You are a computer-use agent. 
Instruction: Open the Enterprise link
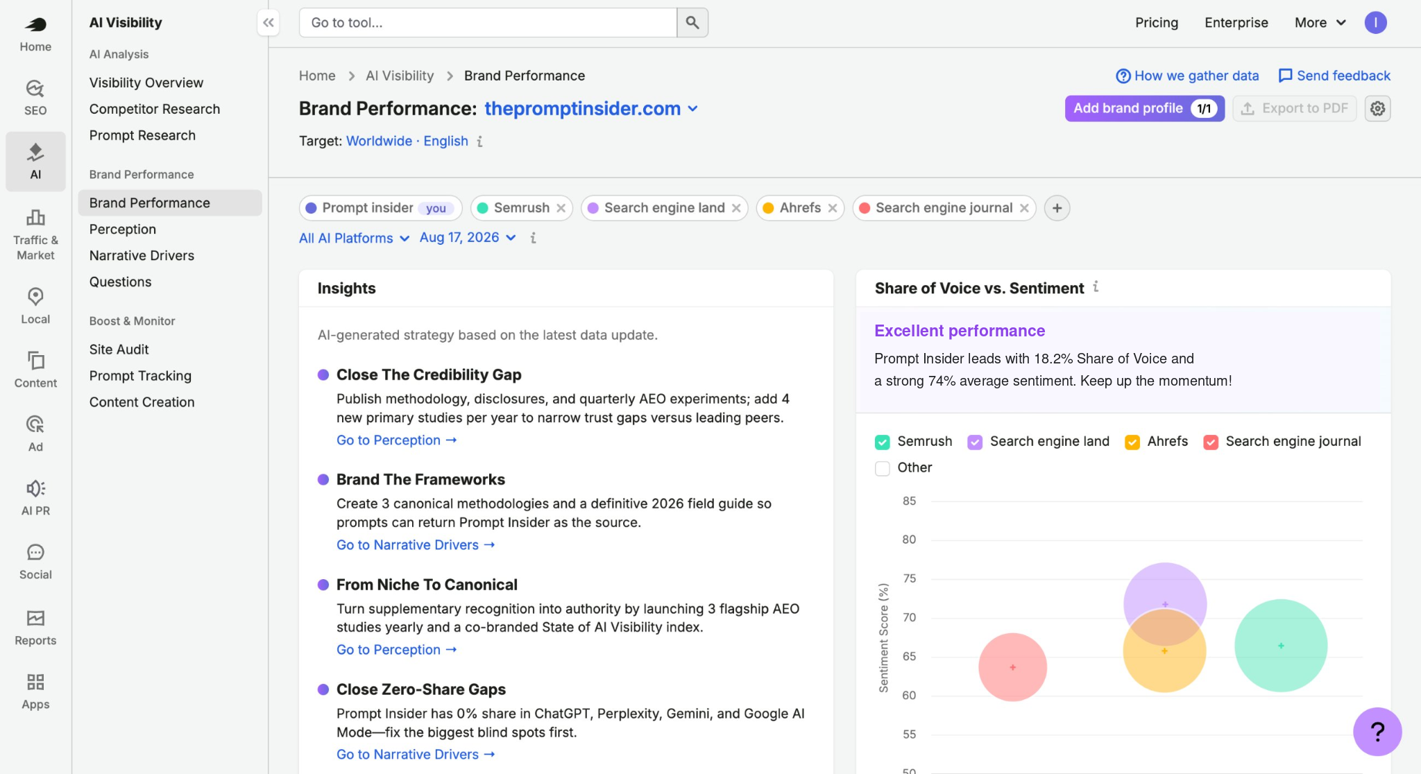click(1236, 23)
